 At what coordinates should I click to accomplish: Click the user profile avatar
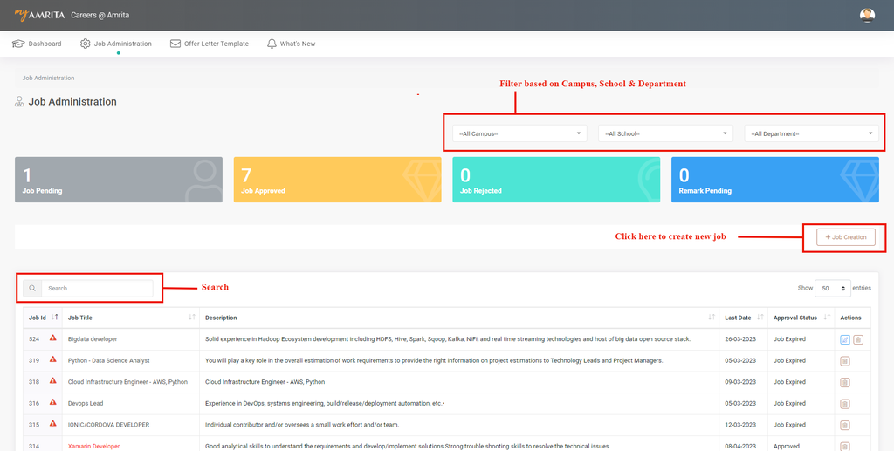point(866,15)
